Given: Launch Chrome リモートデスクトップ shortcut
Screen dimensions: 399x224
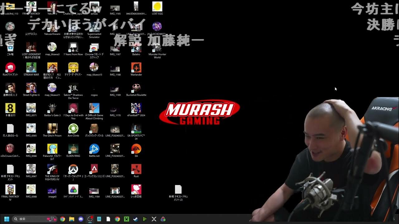Looking at the screenshot, I should (x=94, y=50).
